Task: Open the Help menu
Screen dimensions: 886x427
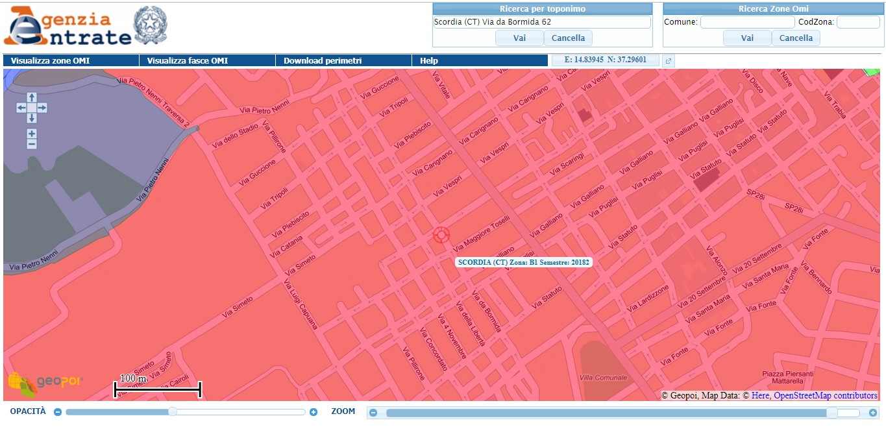Action: coord(429,61)
